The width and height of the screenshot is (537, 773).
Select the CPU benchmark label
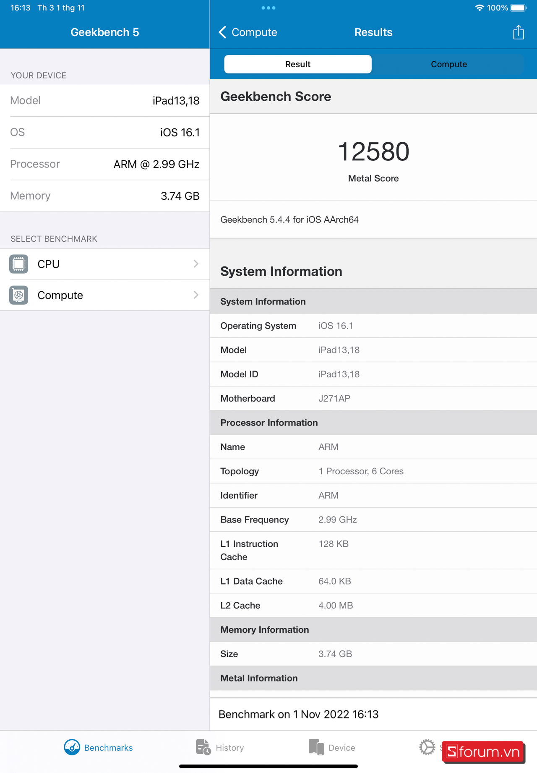(x=48, y=264)
